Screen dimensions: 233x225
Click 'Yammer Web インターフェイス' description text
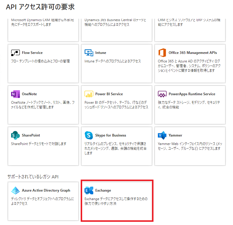point(190,146)
